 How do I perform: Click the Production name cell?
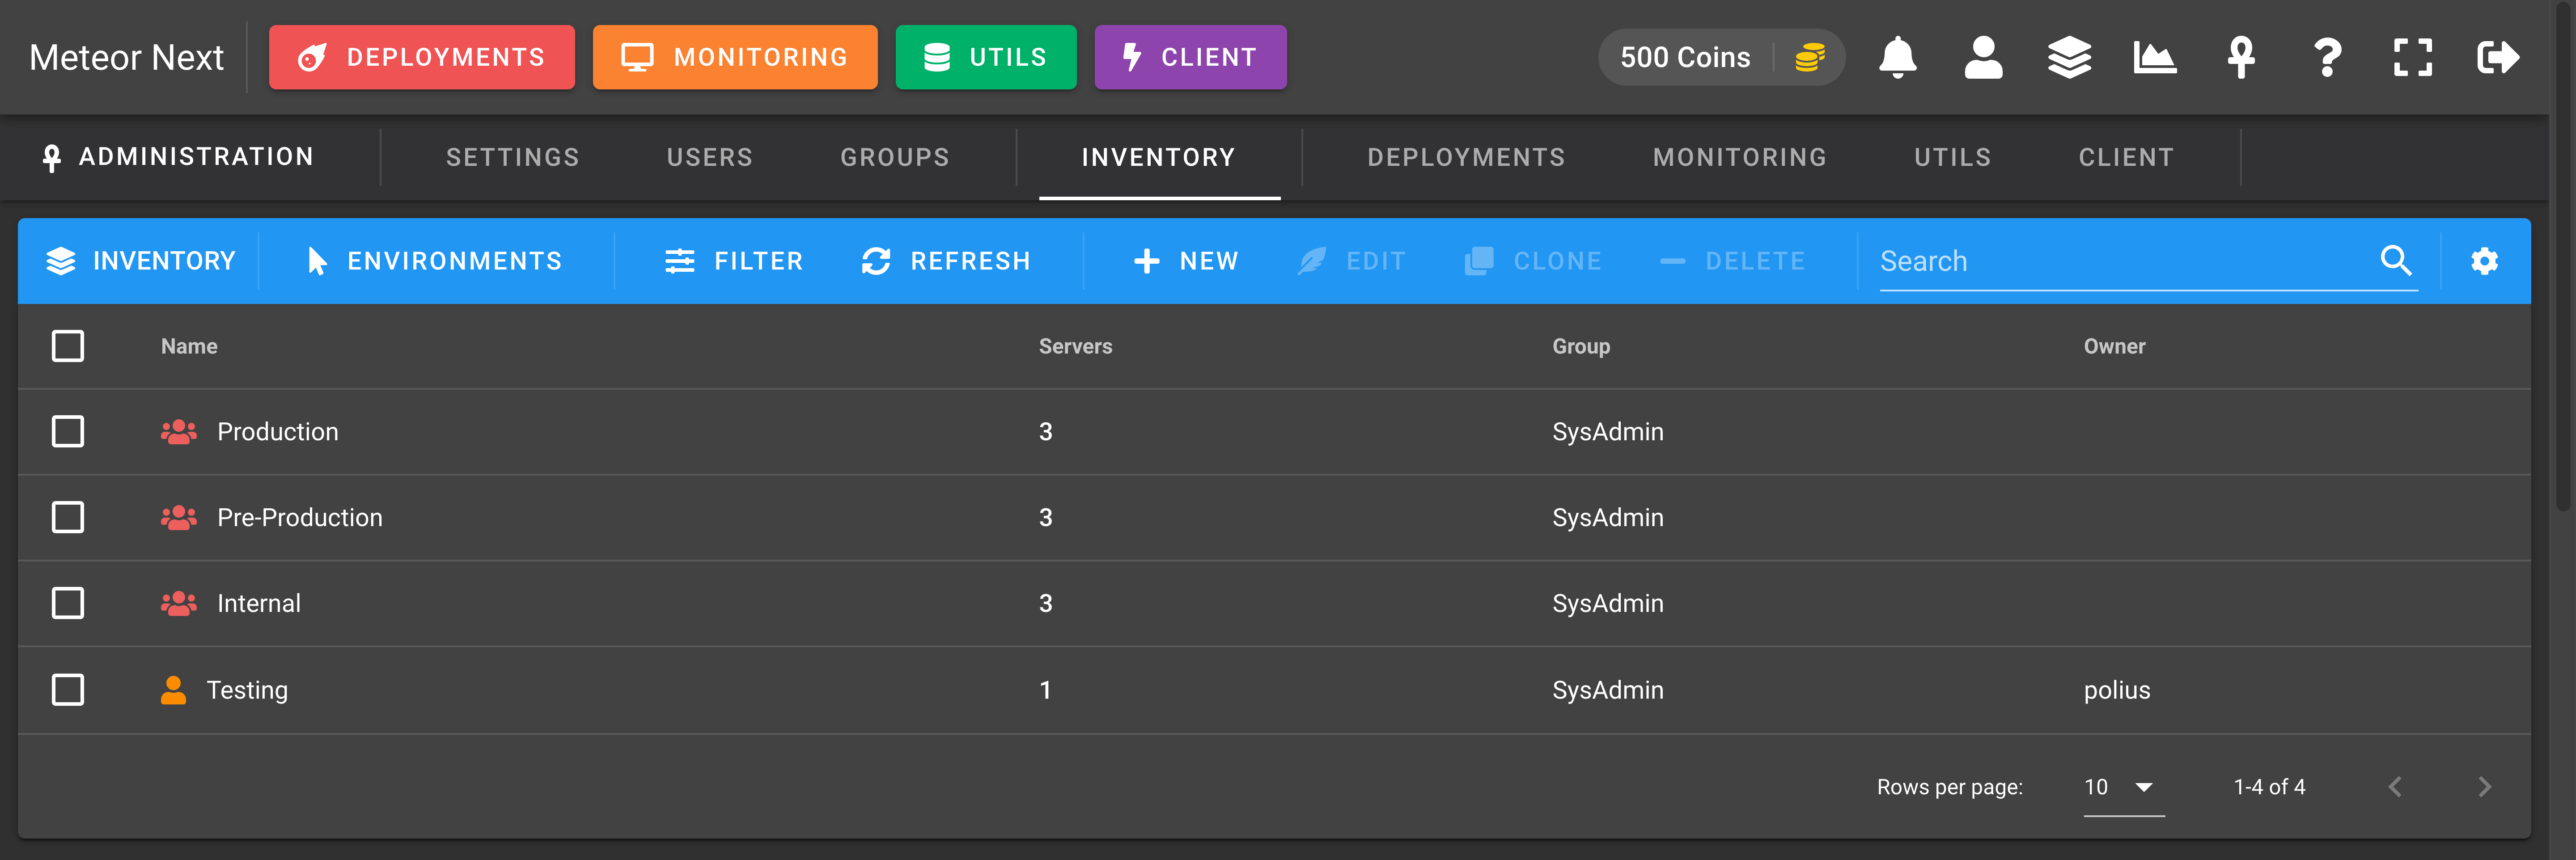pos(278,432)
